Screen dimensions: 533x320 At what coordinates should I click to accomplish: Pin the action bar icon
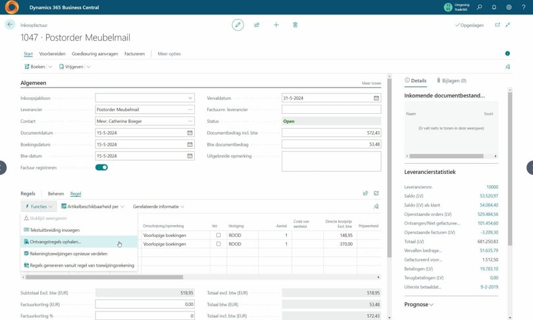point(507,67)
